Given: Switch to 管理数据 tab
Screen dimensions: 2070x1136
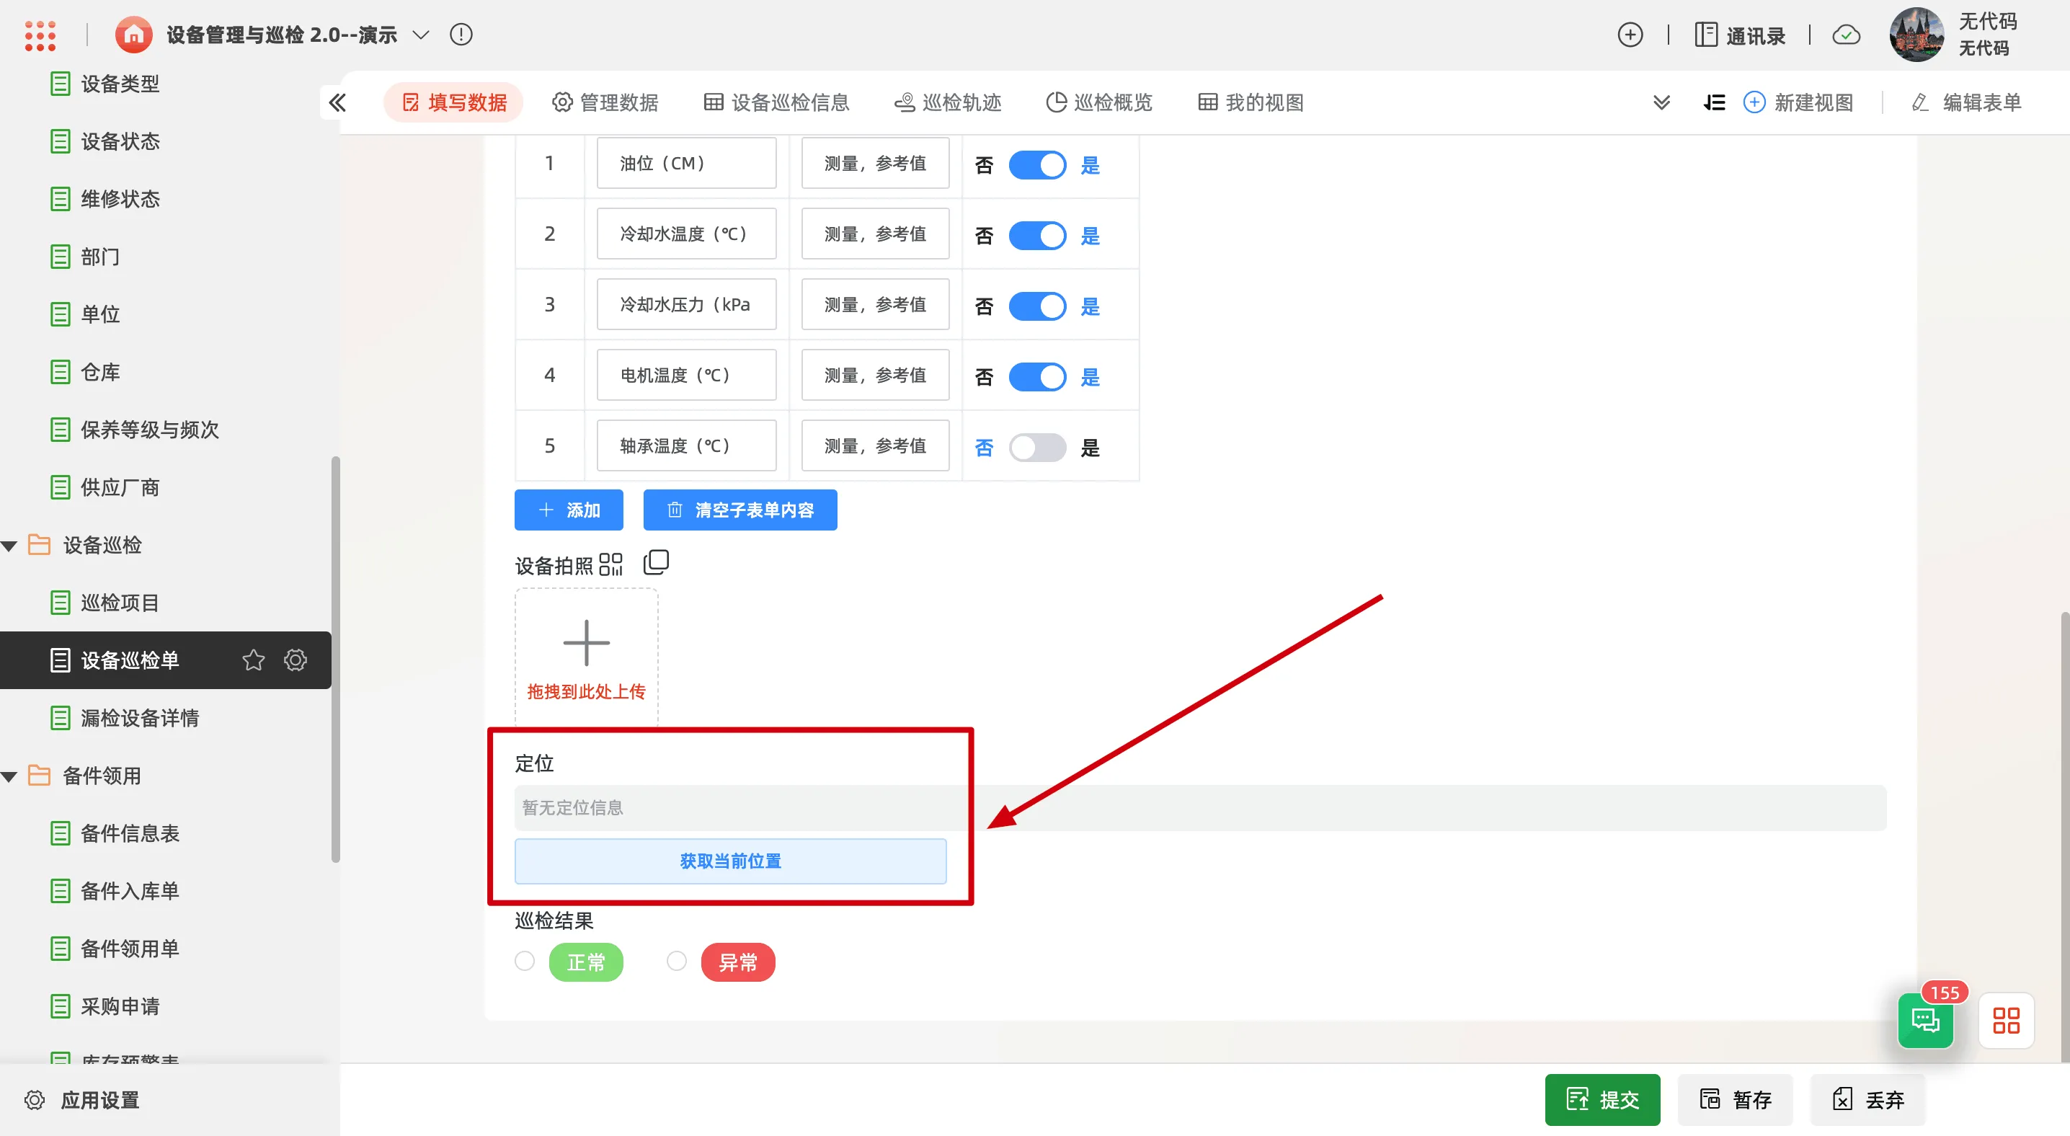Looking at the screenshot, I should [604, 102].
